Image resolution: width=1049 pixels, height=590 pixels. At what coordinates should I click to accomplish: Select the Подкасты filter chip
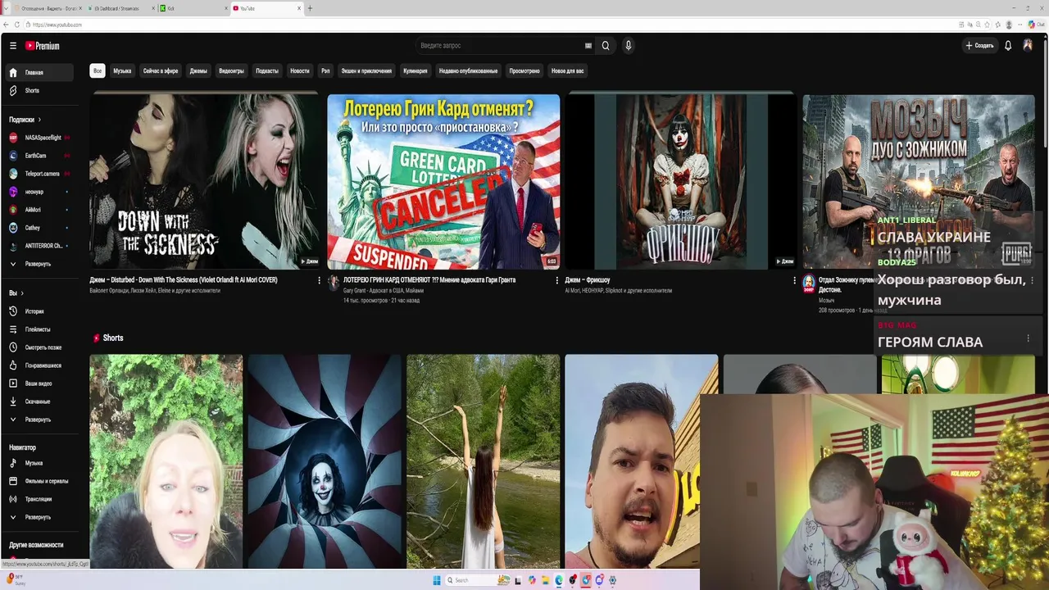point(267,70)
